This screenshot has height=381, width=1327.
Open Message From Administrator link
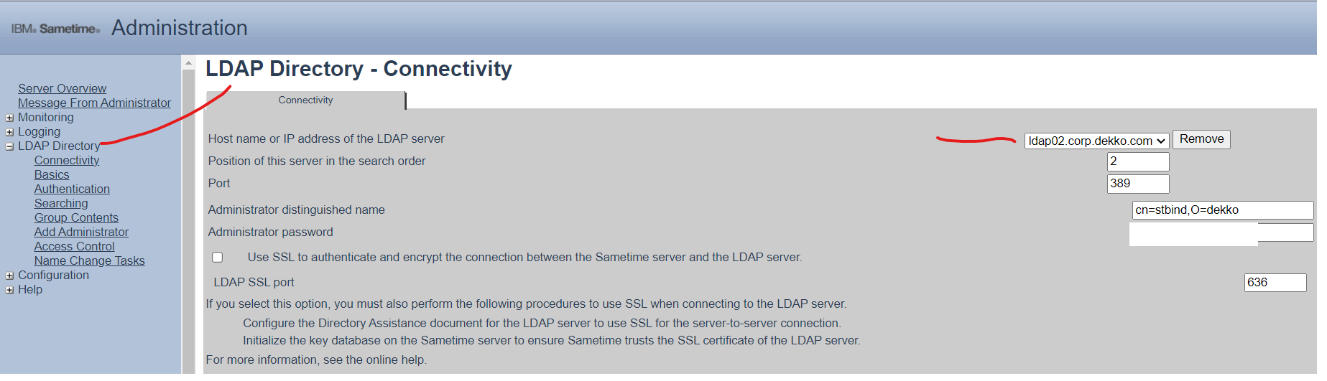(94, 103)
